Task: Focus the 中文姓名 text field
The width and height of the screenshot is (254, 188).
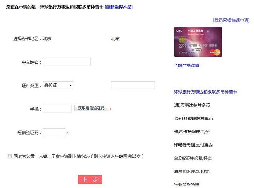Action: coord(67,62)
